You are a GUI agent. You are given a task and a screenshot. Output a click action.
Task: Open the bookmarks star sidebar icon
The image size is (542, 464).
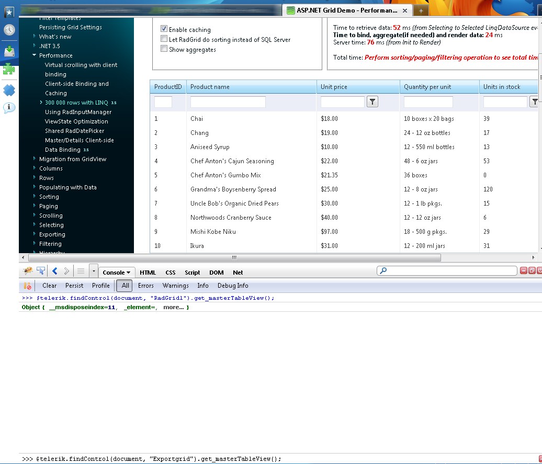click(9, 12)
